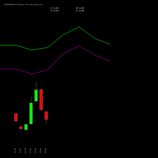Click the 27 Apr date label
Image resolution: width=158 pixels, height=158 pixels.
click(30, 150)
